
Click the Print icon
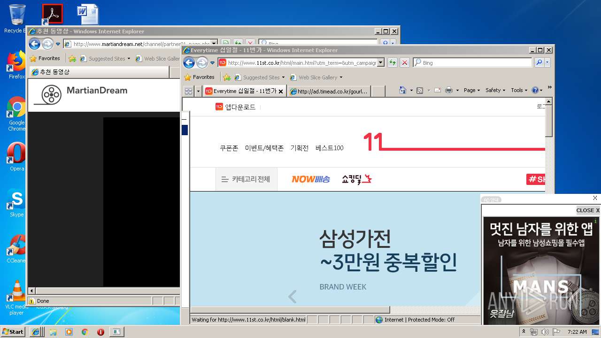[449, 90]
